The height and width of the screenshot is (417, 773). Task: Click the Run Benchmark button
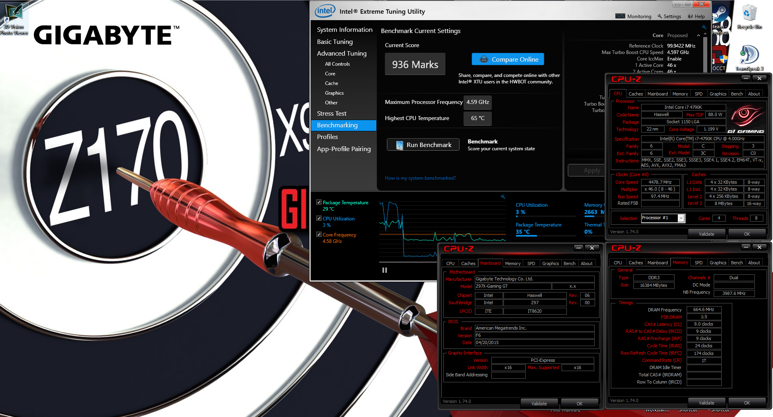[423, 145]
